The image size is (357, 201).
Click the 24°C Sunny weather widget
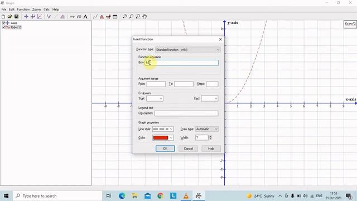[x=260, y=196]
